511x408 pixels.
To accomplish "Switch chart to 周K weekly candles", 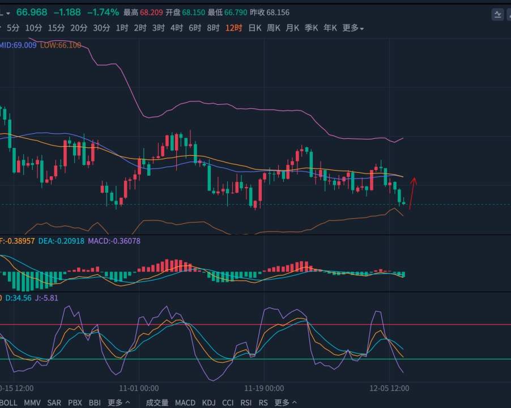I will (274, 28).
